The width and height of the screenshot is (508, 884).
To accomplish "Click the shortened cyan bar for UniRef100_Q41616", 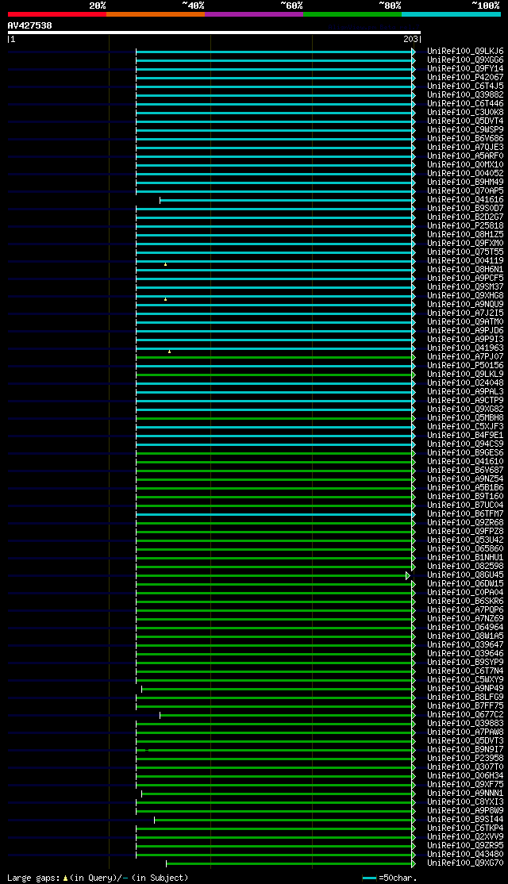I will coord(287,200).
